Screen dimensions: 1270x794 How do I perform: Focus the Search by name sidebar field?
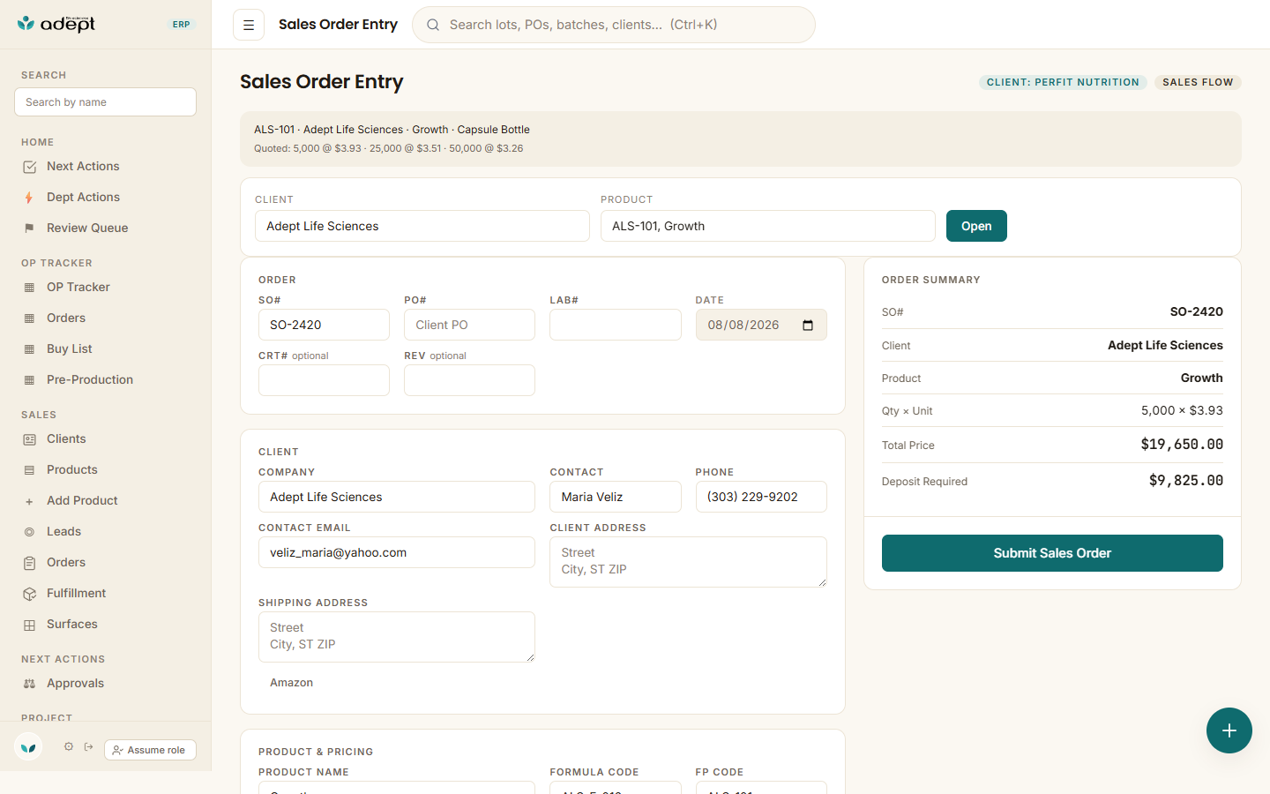tap(105, 102)
